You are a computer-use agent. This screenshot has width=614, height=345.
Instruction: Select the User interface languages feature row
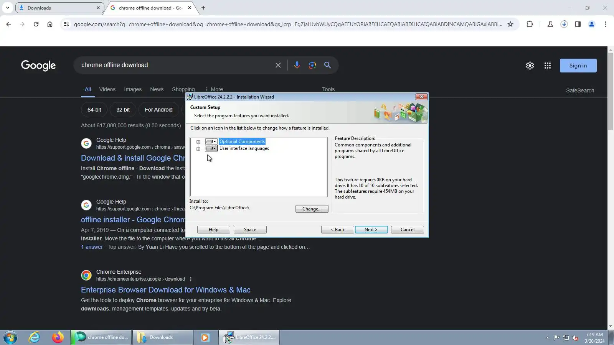244,148
